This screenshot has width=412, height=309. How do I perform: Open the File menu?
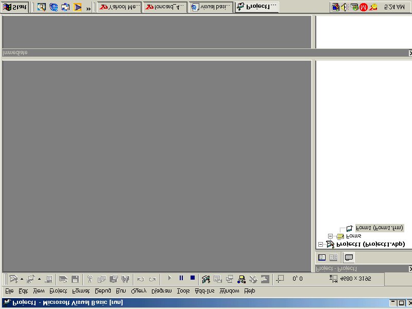9,291
